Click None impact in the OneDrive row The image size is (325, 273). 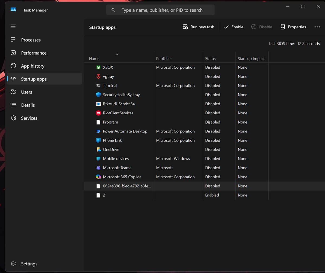(x=242, y=149)
